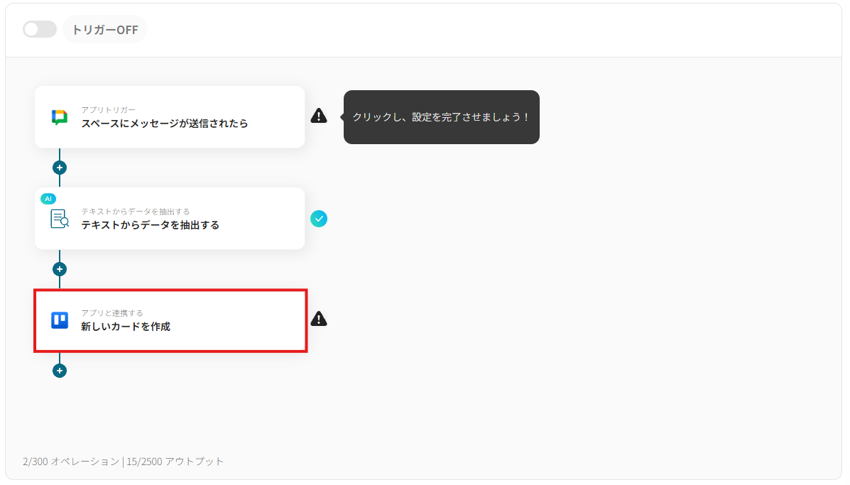This screenshot has width=850, height=485.
Task: Click the tooltip クリックし、設定を完了させましょう！
Action: click(441, 116)
